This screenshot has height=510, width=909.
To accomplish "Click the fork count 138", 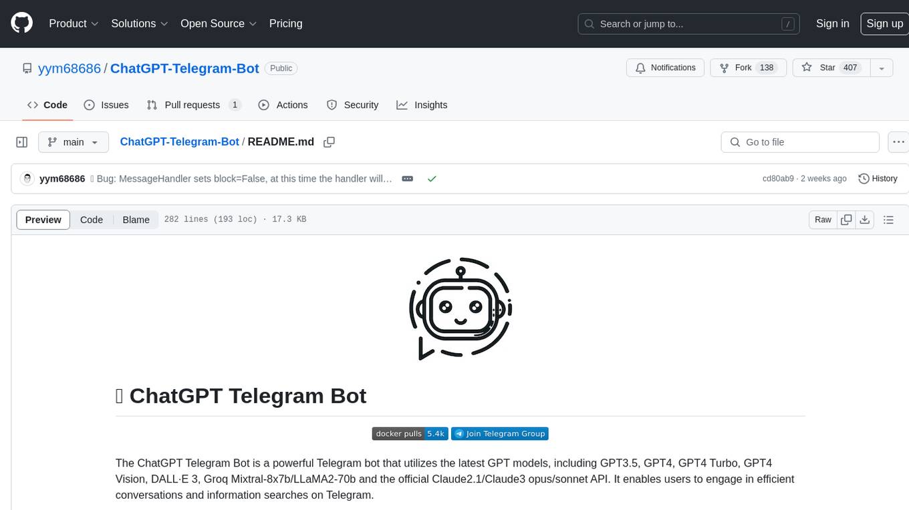I will pos(767,68).
